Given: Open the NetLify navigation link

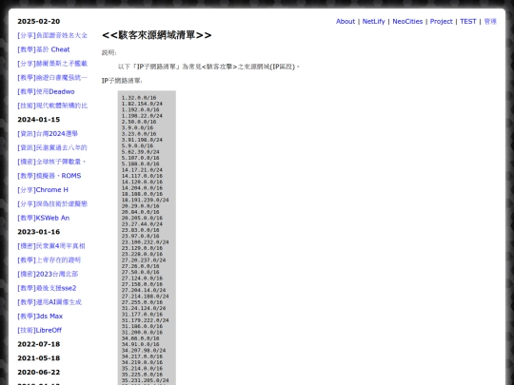Looking at the screenshot, I should (373, 21).
